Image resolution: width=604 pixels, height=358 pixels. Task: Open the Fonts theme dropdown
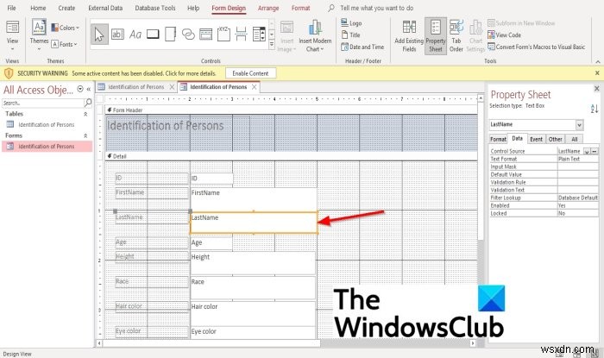pos(64,44)
